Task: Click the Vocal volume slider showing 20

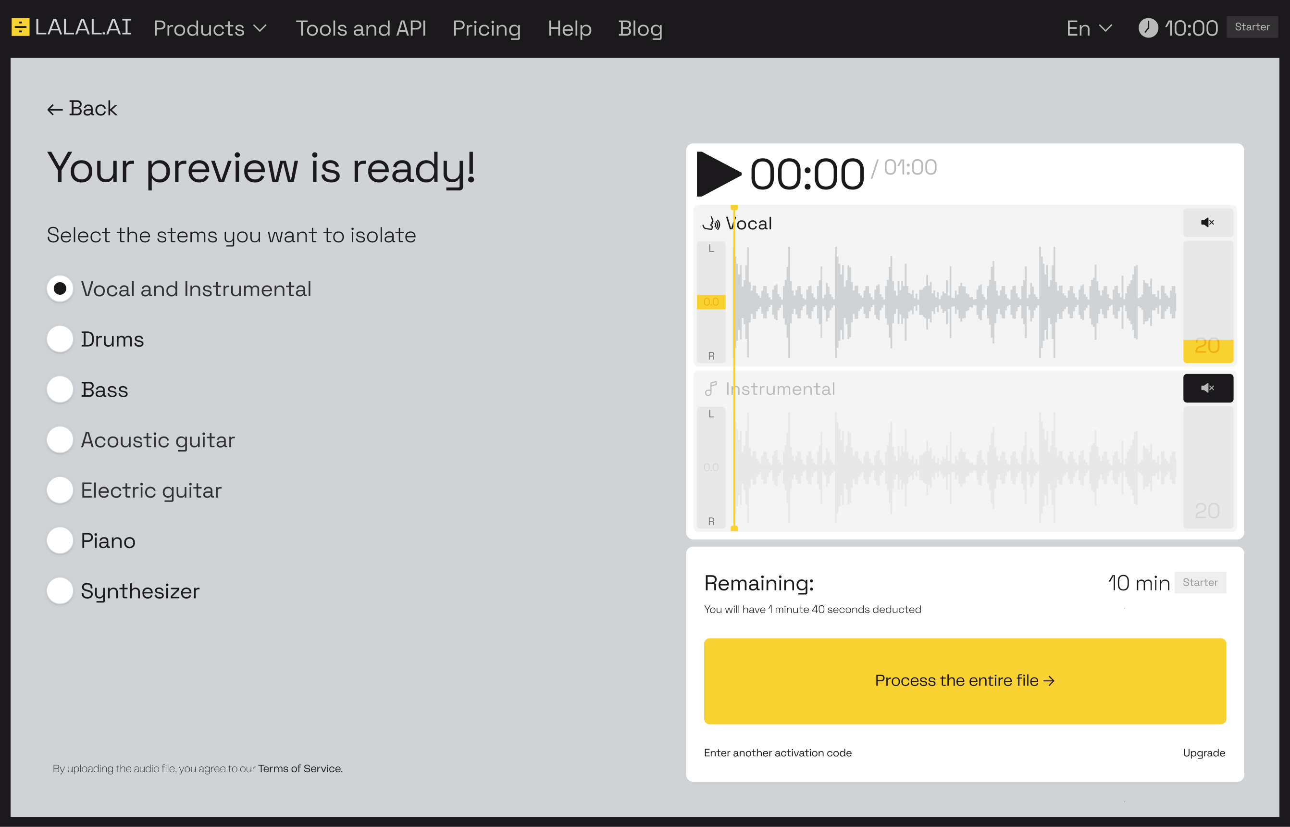Action: point(1208,302)
